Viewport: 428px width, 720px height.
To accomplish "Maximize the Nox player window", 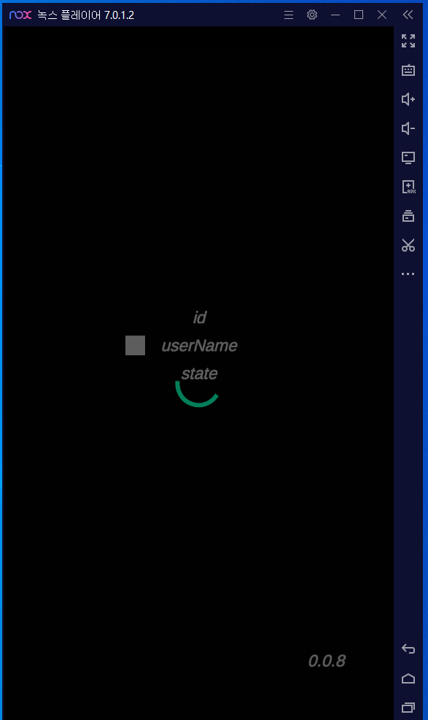I will tap(359, 15).
